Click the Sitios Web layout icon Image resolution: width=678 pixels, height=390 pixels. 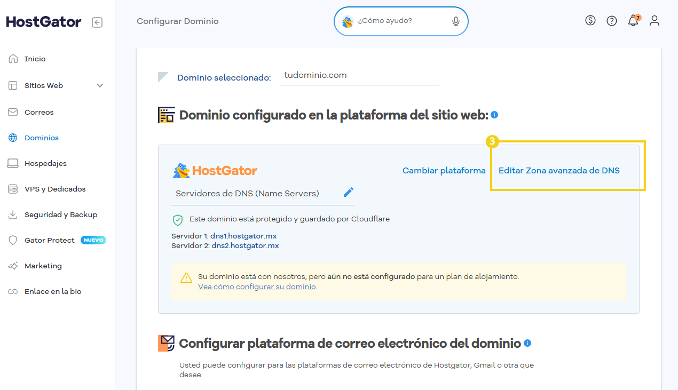(x=13, y=85)
